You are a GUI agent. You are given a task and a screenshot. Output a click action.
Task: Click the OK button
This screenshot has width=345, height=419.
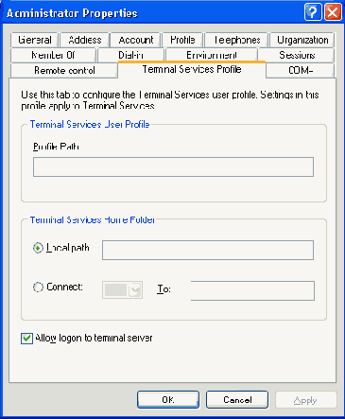pyautogui.click(x=168, y=400)
